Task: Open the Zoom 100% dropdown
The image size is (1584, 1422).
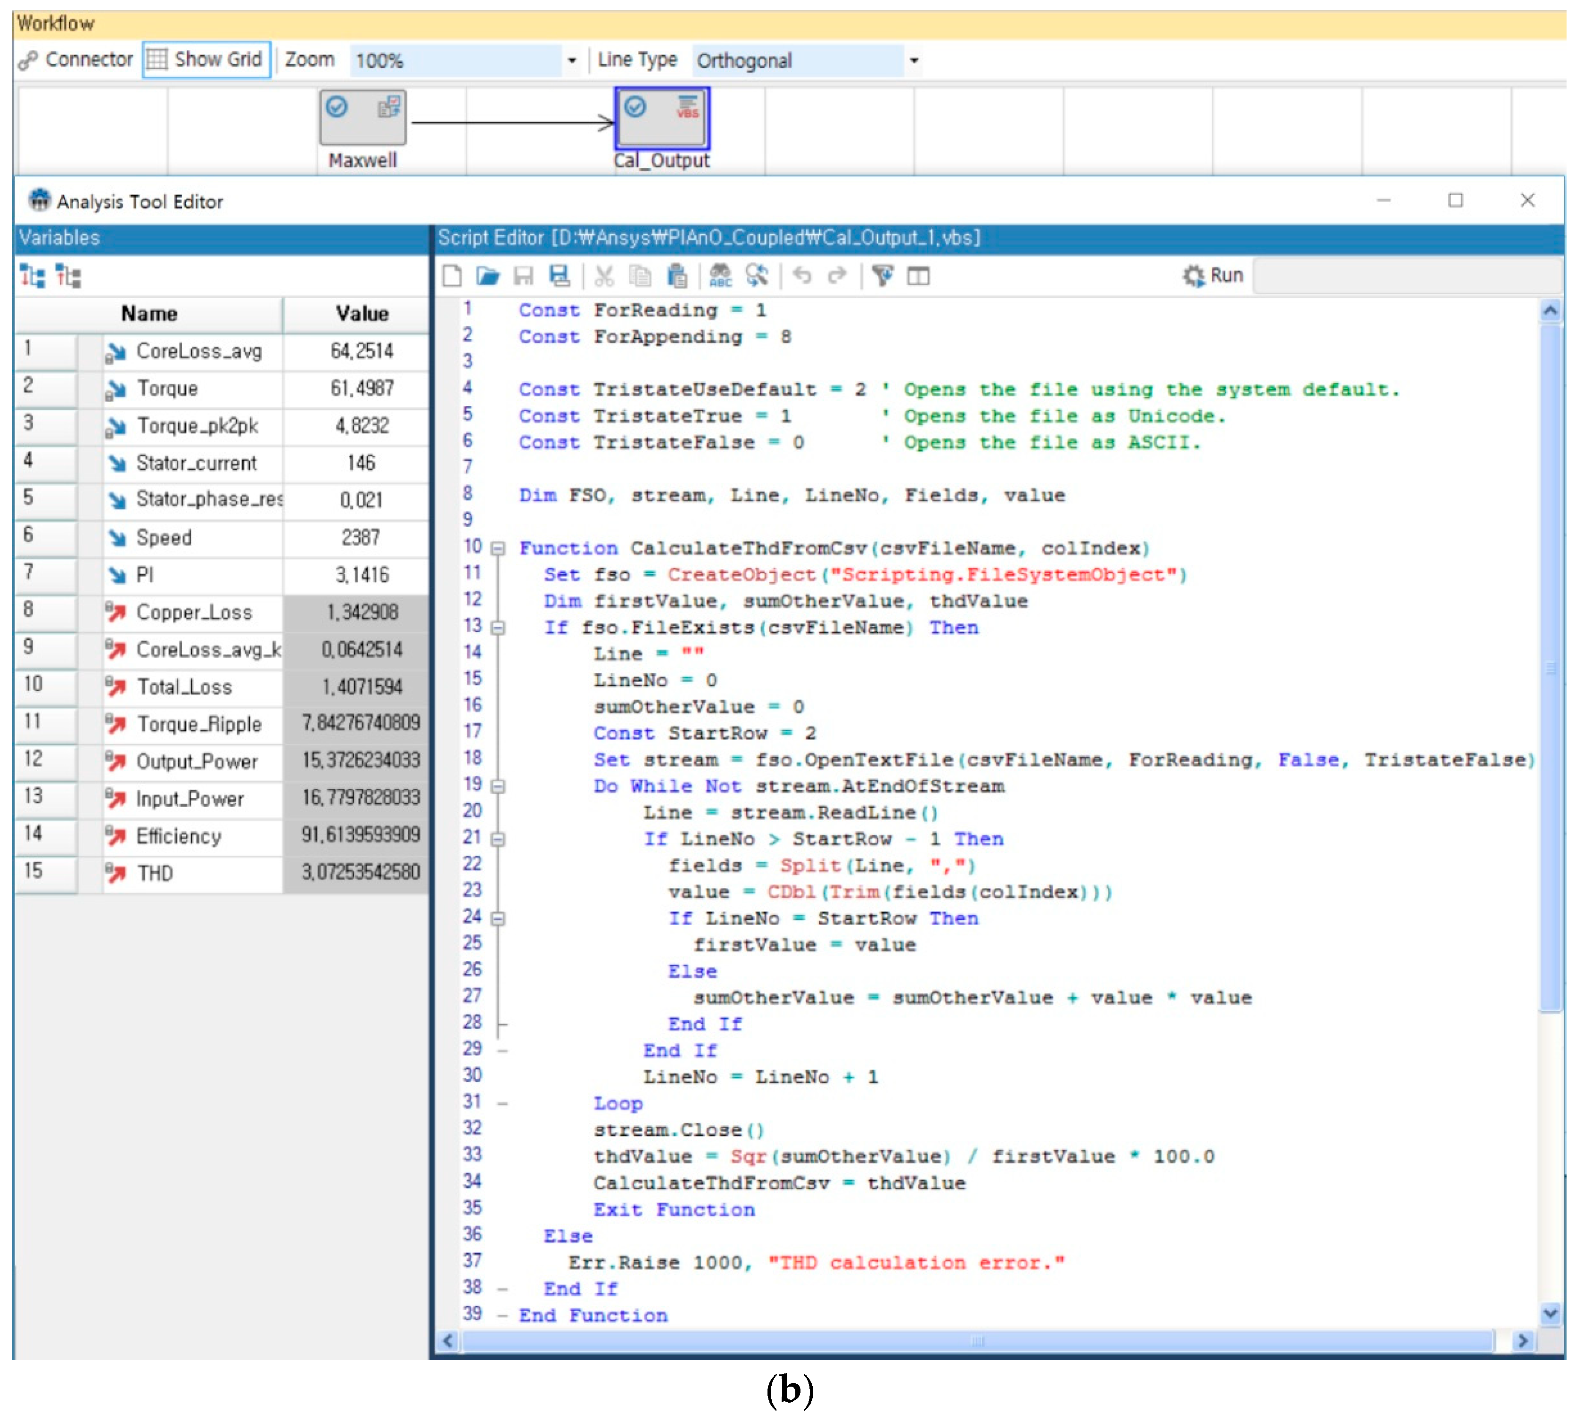Action: 572,60
